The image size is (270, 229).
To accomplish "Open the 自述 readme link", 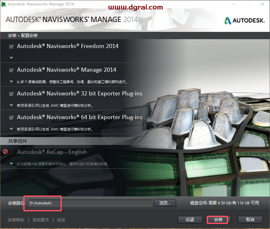I will 61,220.
